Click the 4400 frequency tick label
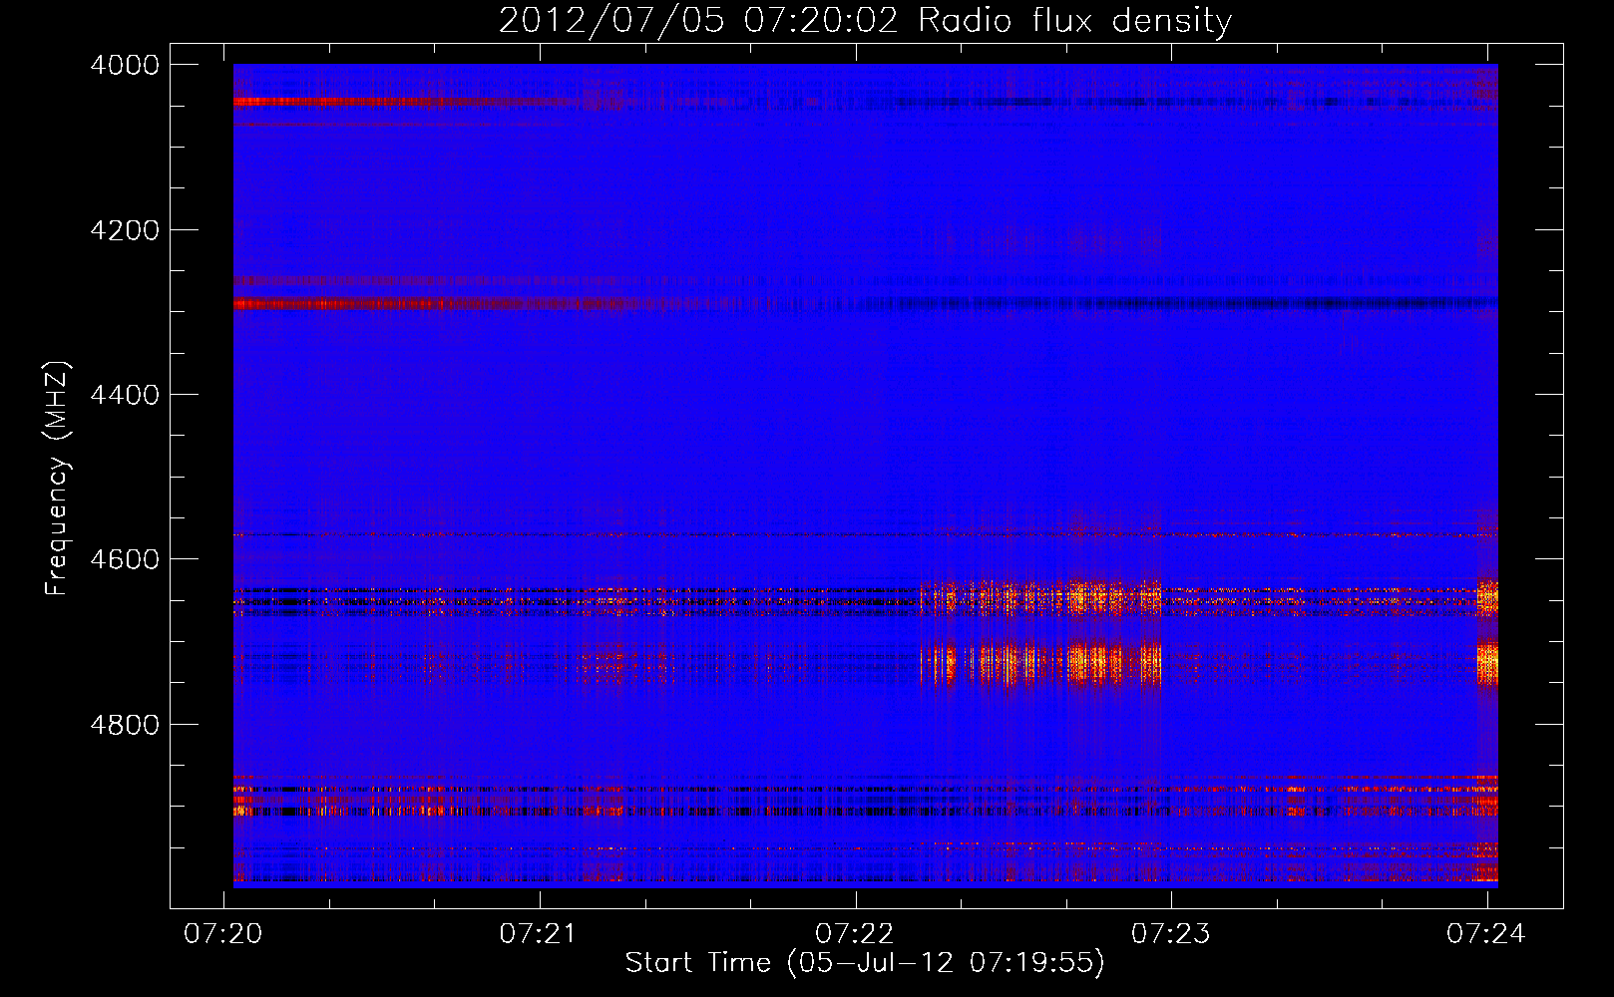Screen dimensions: 1614x997 125,395
